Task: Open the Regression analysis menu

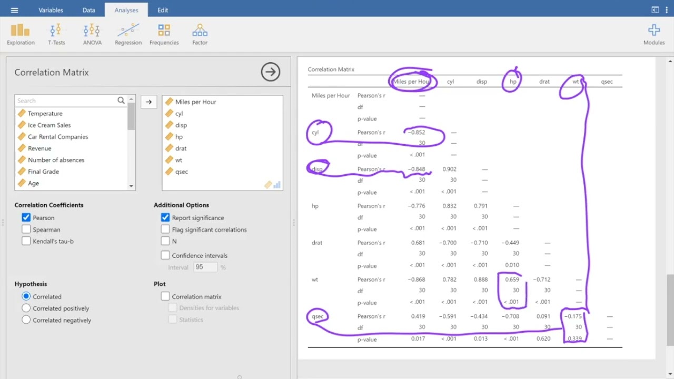Action: [128, 34]
